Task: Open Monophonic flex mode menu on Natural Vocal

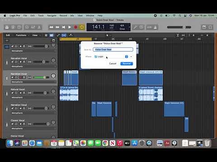Action: (33, 97)
